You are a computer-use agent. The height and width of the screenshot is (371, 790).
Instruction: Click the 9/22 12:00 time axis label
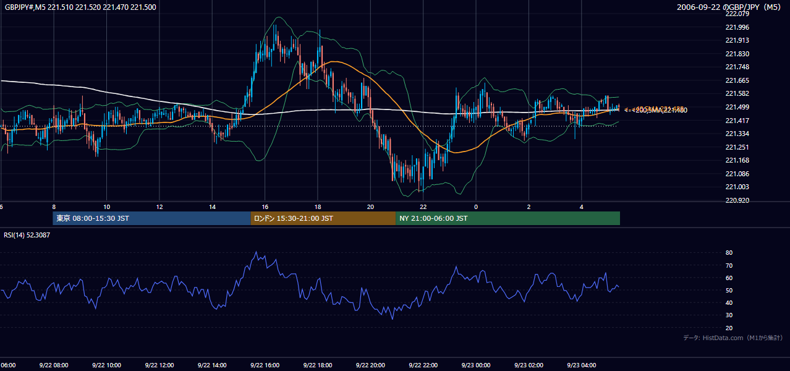pyautogui.click(x=159, y=365)
